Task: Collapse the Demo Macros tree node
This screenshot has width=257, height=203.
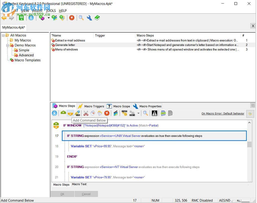Action: [x=7, y=45]
